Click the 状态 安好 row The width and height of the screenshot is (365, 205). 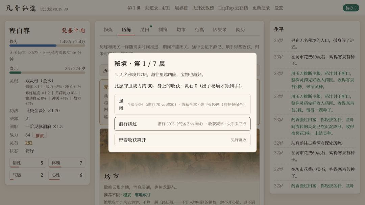[x=47, y=151]
